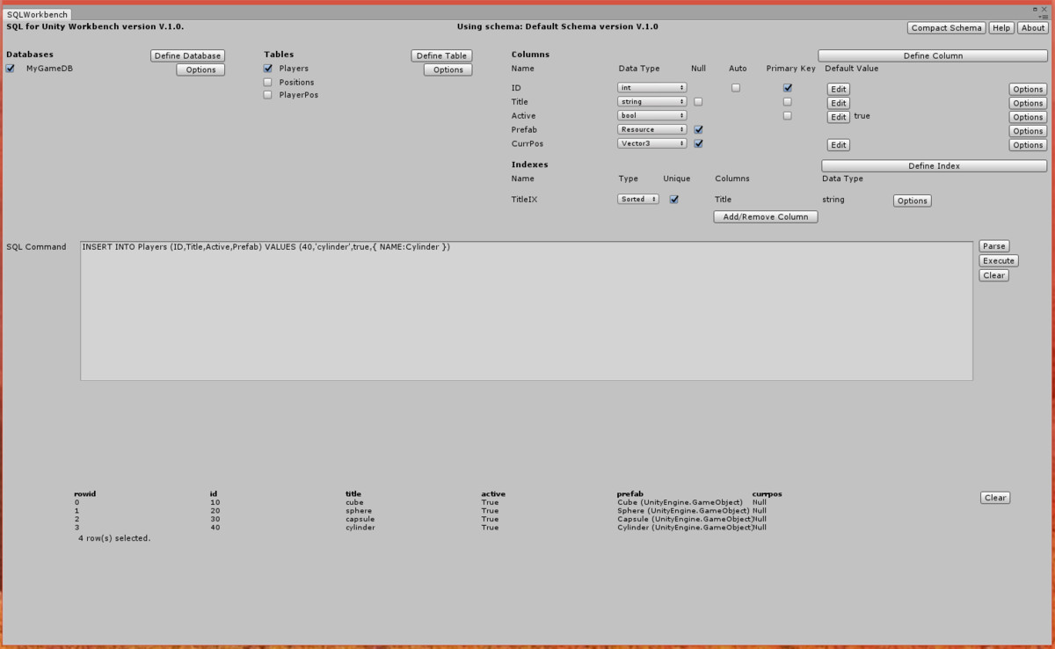
Task: Clear the query results table
Action: click(x=995, y=498)
